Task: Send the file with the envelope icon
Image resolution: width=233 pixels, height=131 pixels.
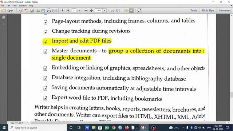Action: coord(55,11)
